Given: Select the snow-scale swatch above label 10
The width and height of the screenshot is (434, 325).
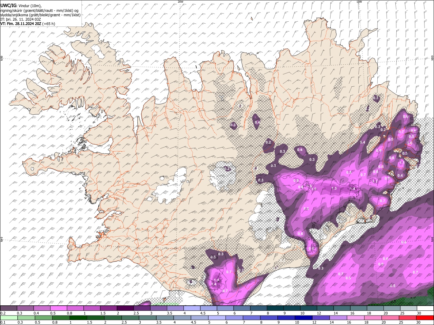Looking at the screenshot, I should 308,308.
